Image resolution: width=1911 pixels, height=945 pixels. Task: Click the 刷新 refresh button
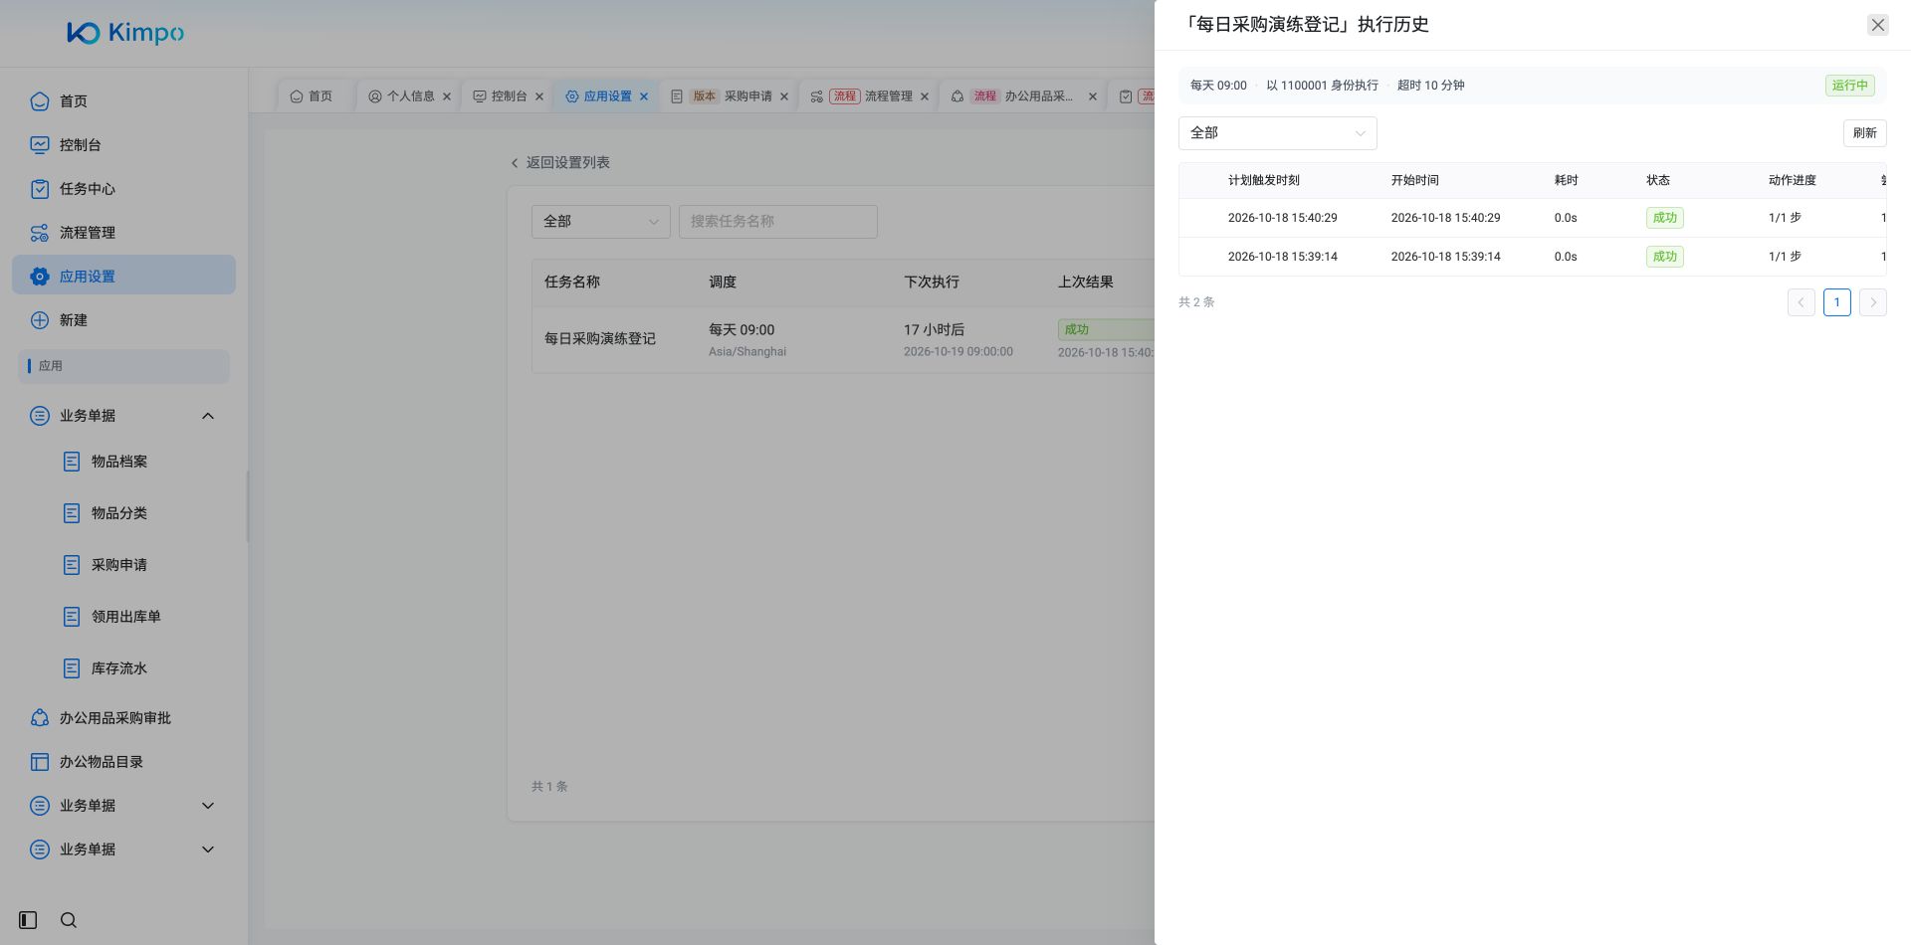tap(1864, 133)
